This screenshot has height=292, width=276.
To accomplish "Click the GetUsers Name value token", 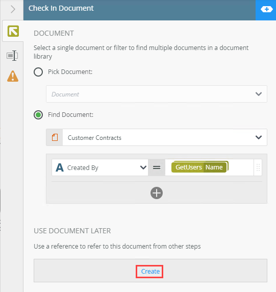I will (199, 167).
